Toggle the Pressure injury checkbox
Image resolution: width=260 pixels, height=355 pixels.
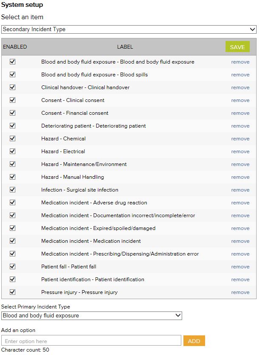(x=12, y=292)
